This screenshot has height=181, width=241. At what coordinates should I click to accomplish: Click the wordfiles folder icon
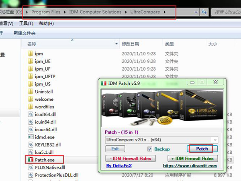(x=31, y=107)
